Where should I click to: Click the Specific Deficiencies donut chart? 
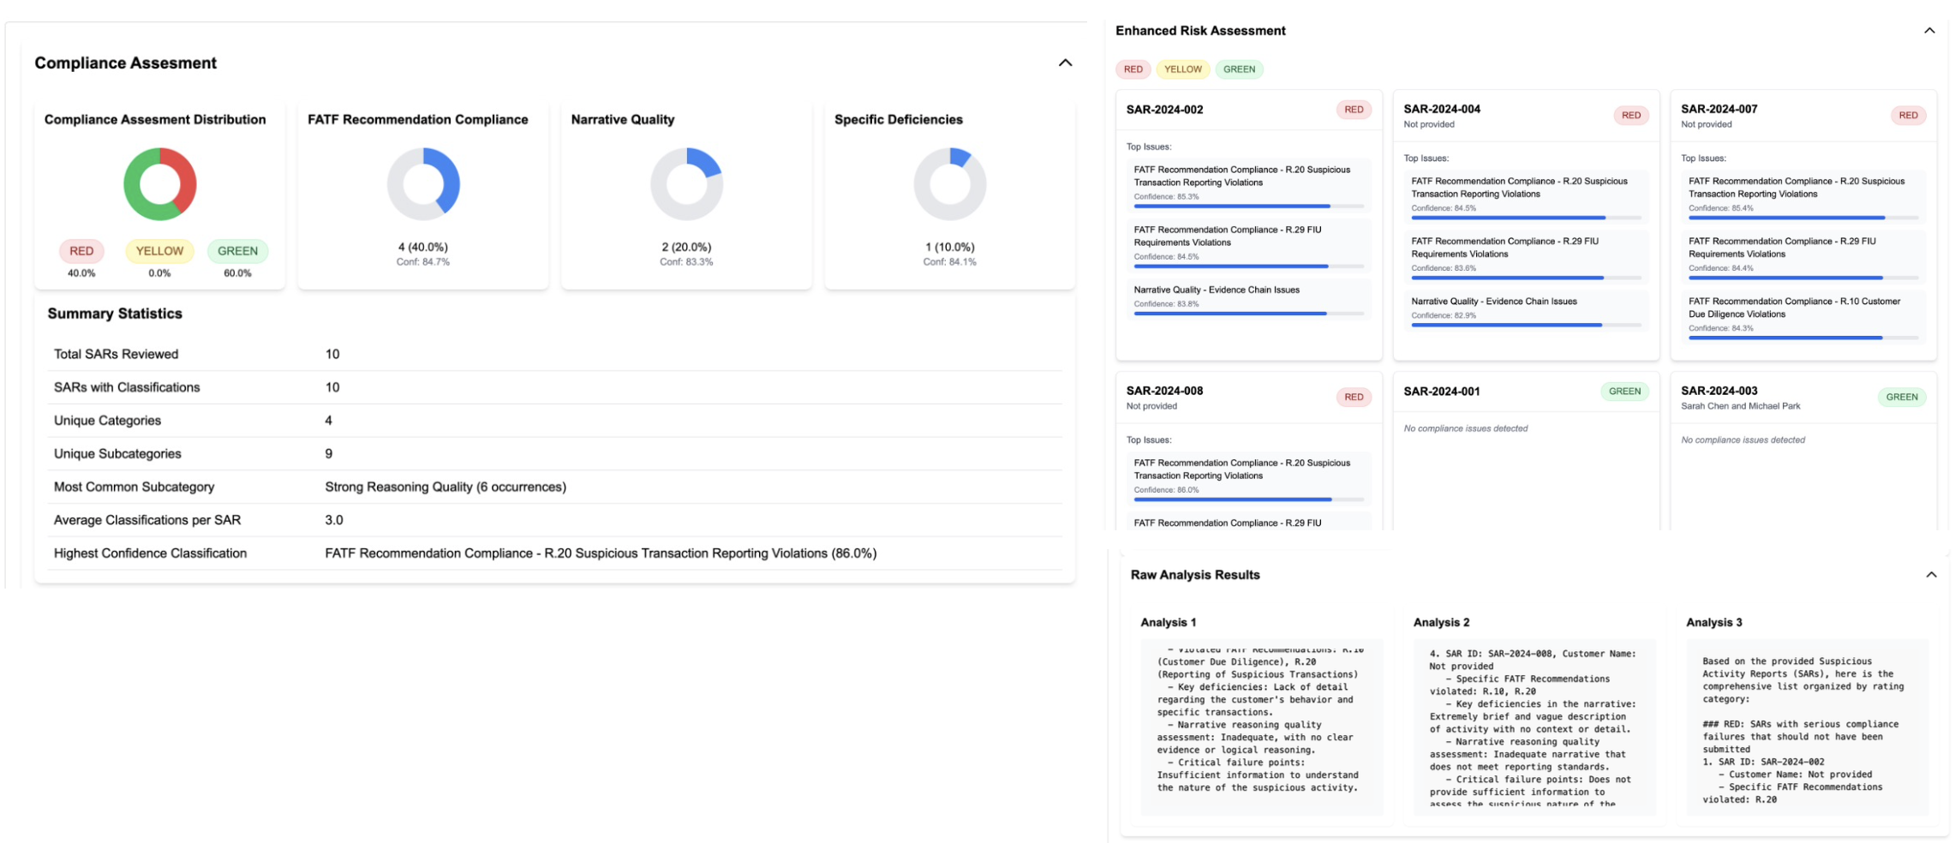949,183
